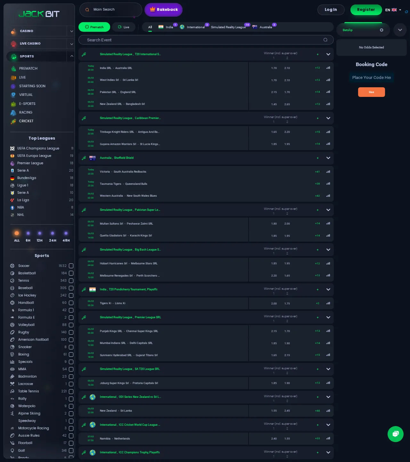Select odds 1.70 for India SRL
The width and height of the screenshot is (410, 462).
click(274, 68)
